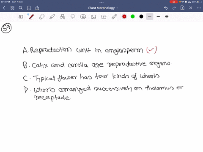Add a new page
The height and width of the screenshot is (152, 203).
(x=182, y=8)
